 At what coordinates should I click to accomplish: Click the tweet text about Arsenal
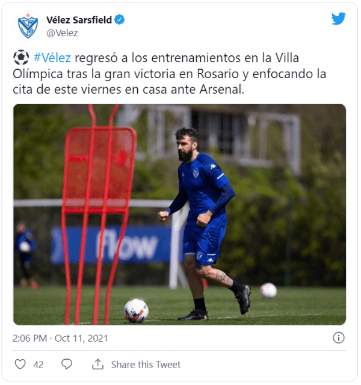tap(170, 73)
